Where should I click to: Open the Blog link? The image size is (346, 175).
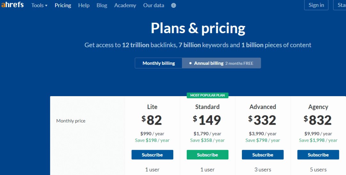[x=102, y=5]
